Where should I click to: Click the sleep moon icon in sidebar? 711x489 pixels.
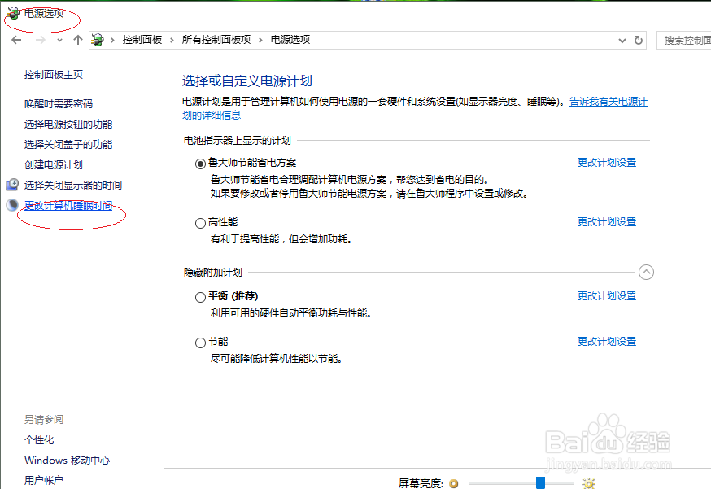12,205
